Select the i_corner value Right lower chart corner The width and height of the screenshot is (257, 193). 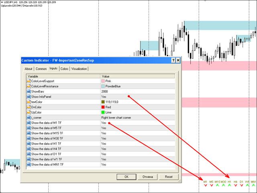tap(116, 118)
